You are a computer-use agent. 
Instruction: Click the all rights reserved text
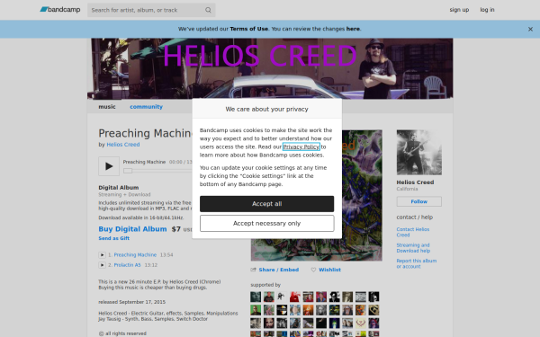click(122, 333)
